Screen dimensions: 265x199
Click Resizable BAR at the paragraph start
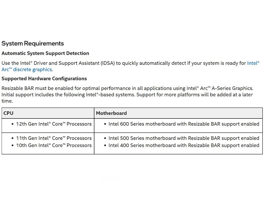[17, 88]
